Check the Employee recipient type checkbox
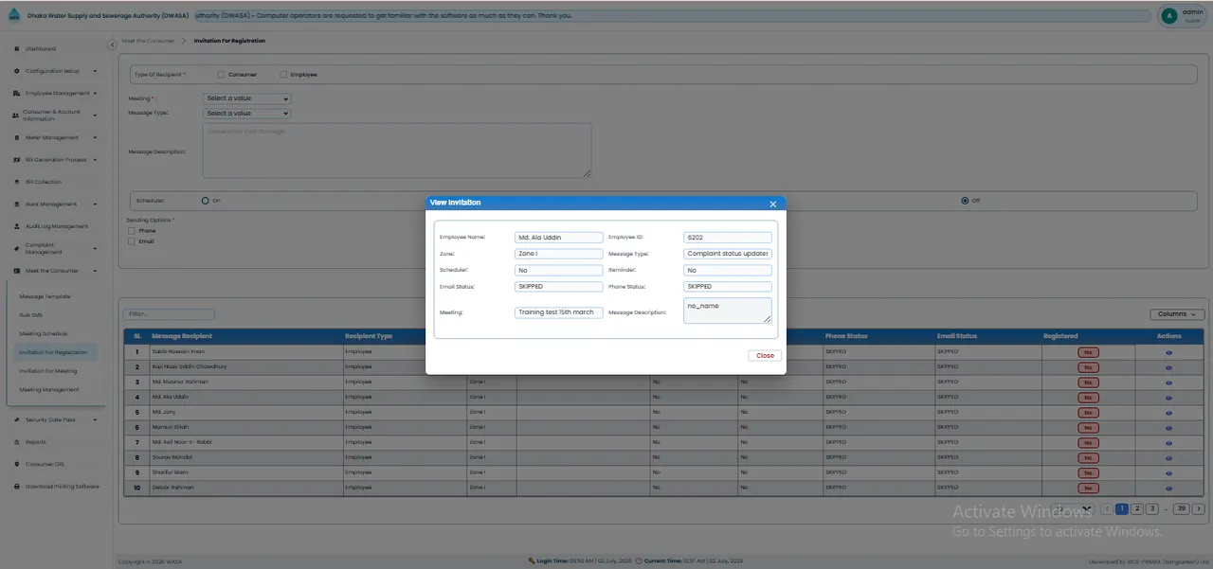 [x=282, y=74]
